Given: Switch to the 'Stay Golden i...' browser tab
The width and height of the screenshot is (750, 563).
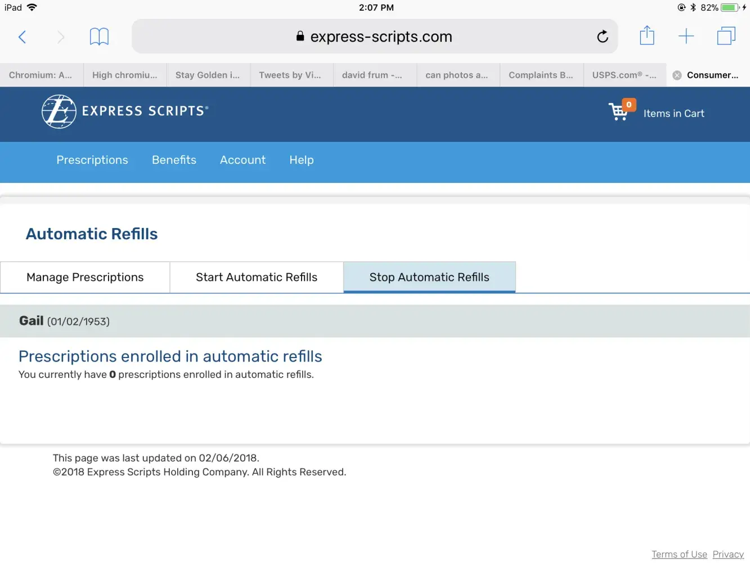Looking at the screenshot, I should point(208,75).
